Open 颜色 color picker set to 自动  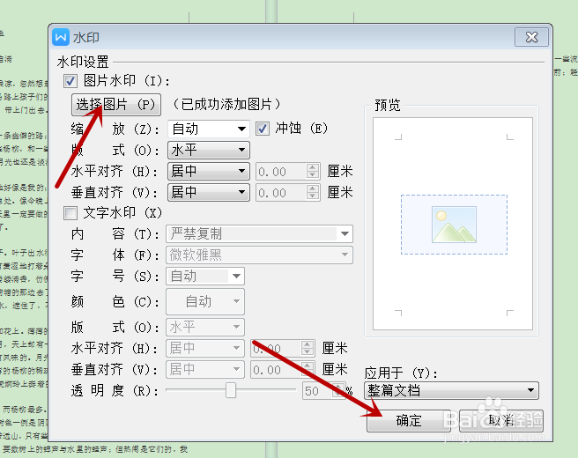click(205, 301)
